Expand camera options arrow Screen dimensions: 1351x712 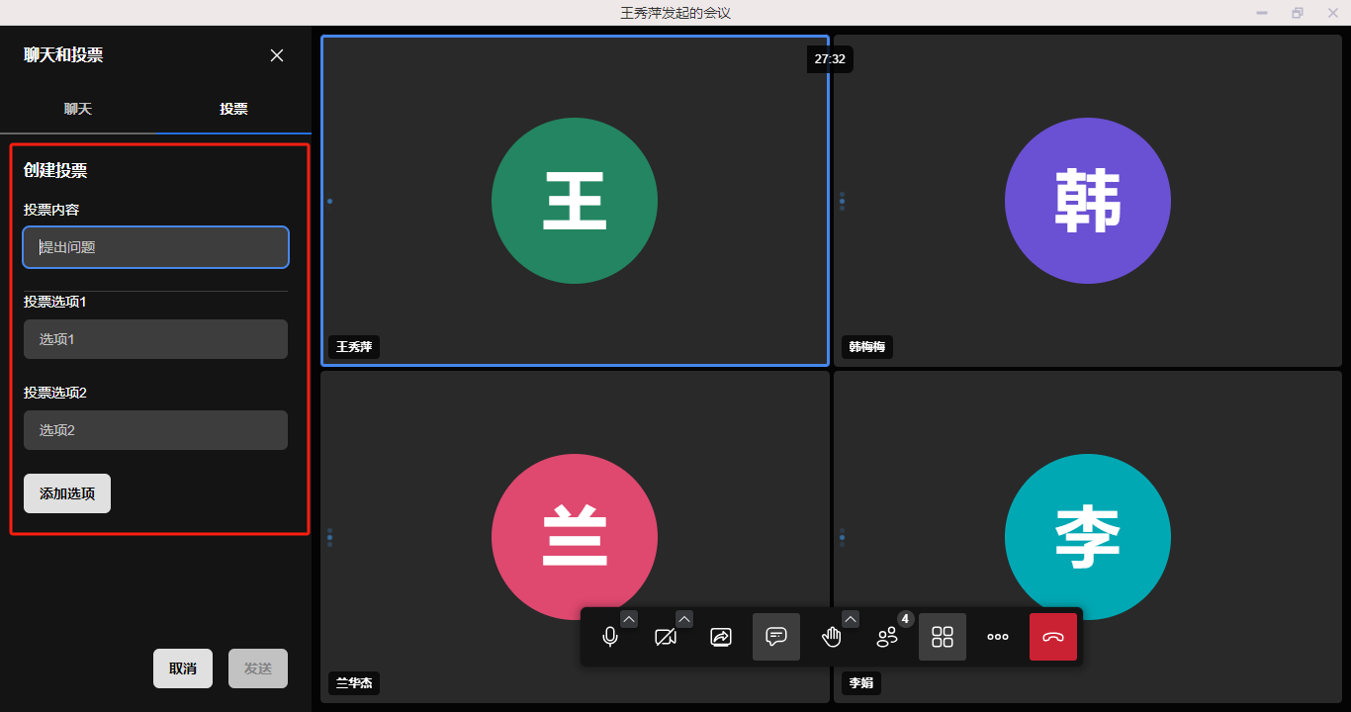[684, 619]
